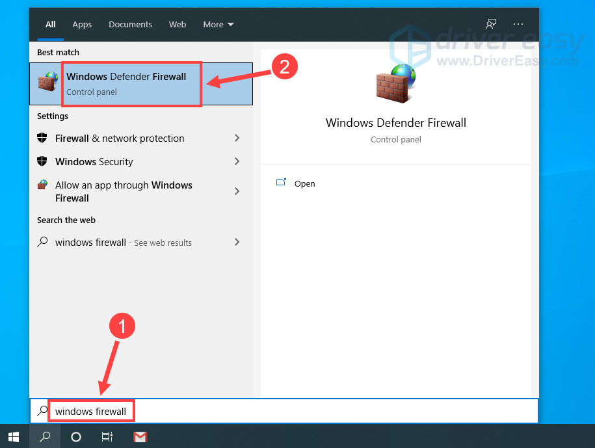The width and height of the screenshot is (595, 448).
Task: Launch Gmail from the taskbar
Action: pyautogui.click(x=140, y=436)
